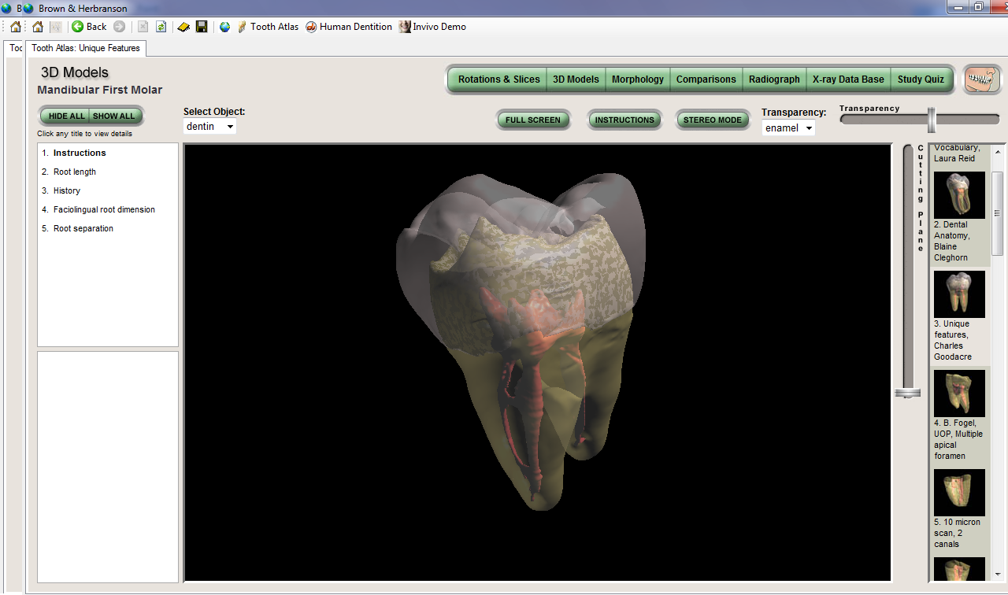Click the HIDE ALL toggle button
1008x595 pixels.
click(66, 116)
